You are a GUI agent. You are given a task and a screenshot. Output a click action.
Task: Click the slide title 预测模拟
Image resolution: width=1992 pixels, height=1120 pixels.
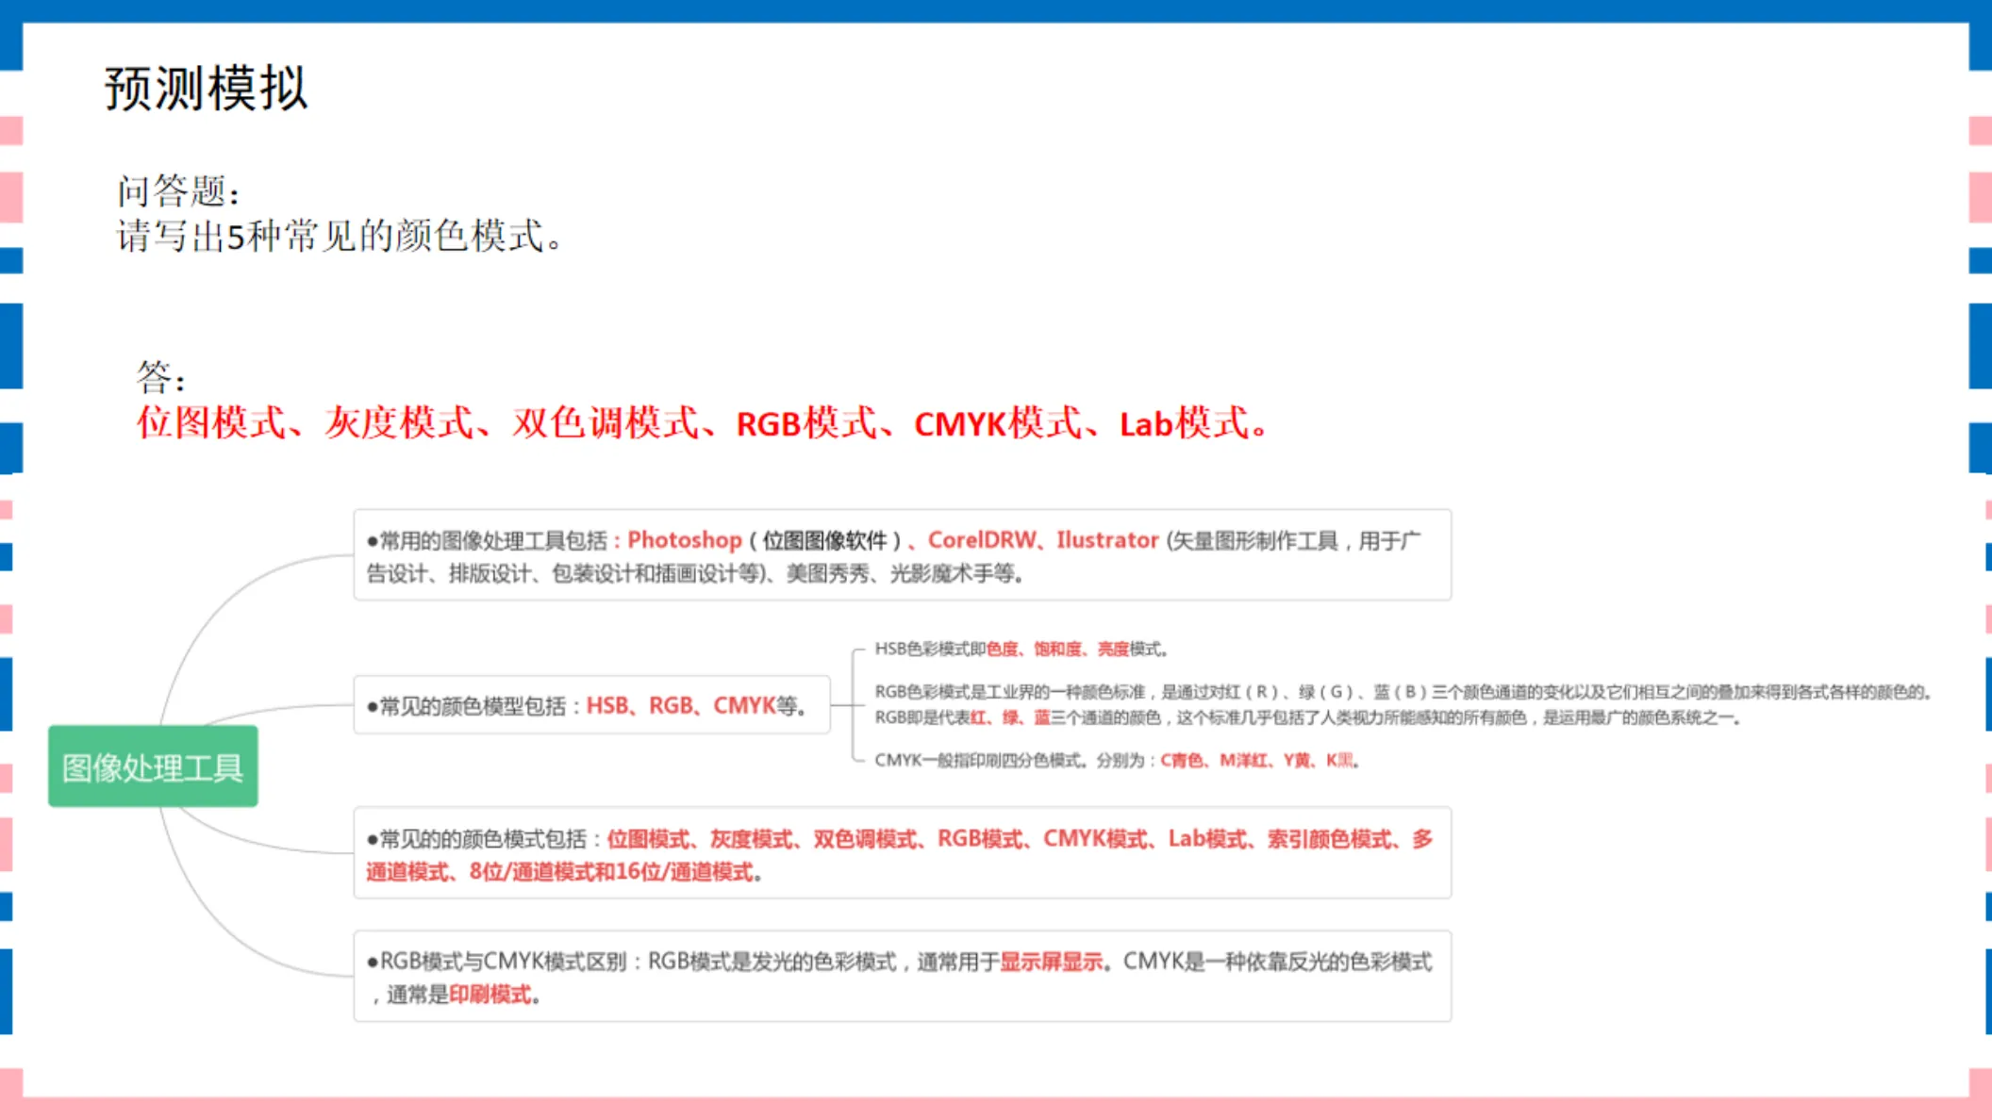click(206, 89)
